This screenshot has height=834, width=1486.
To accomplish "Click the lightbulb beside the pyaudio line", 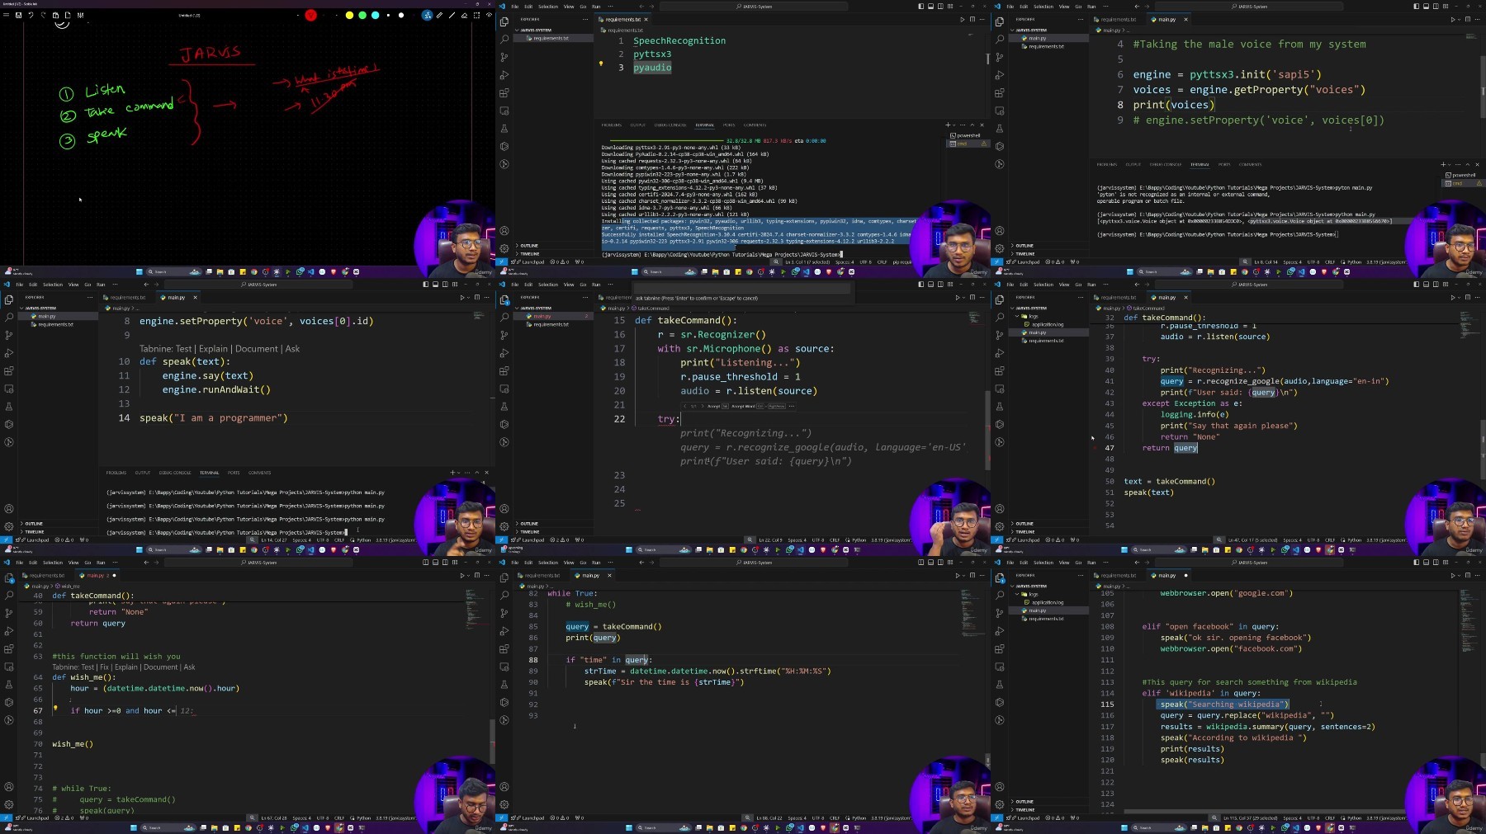I will tap(601, 64).
